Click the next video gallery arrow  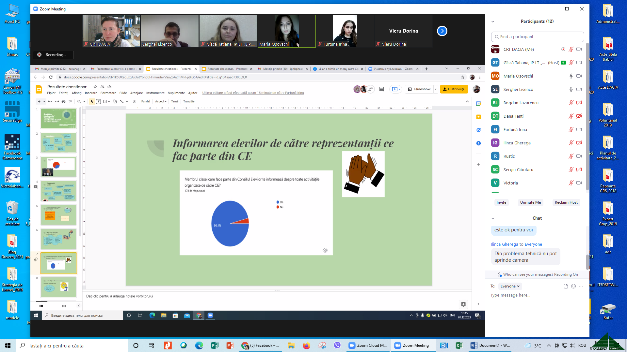pos(442,31)
